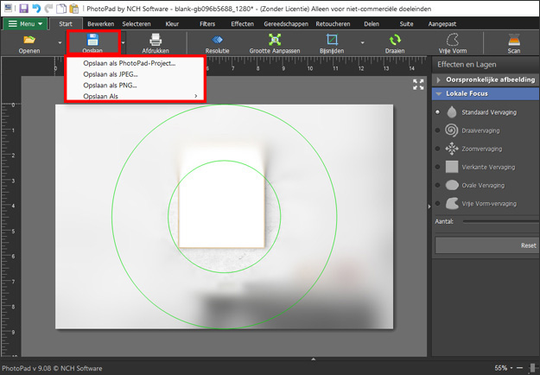Click the zoom slider handle
The image size is (540, 375).
(533, 368)
